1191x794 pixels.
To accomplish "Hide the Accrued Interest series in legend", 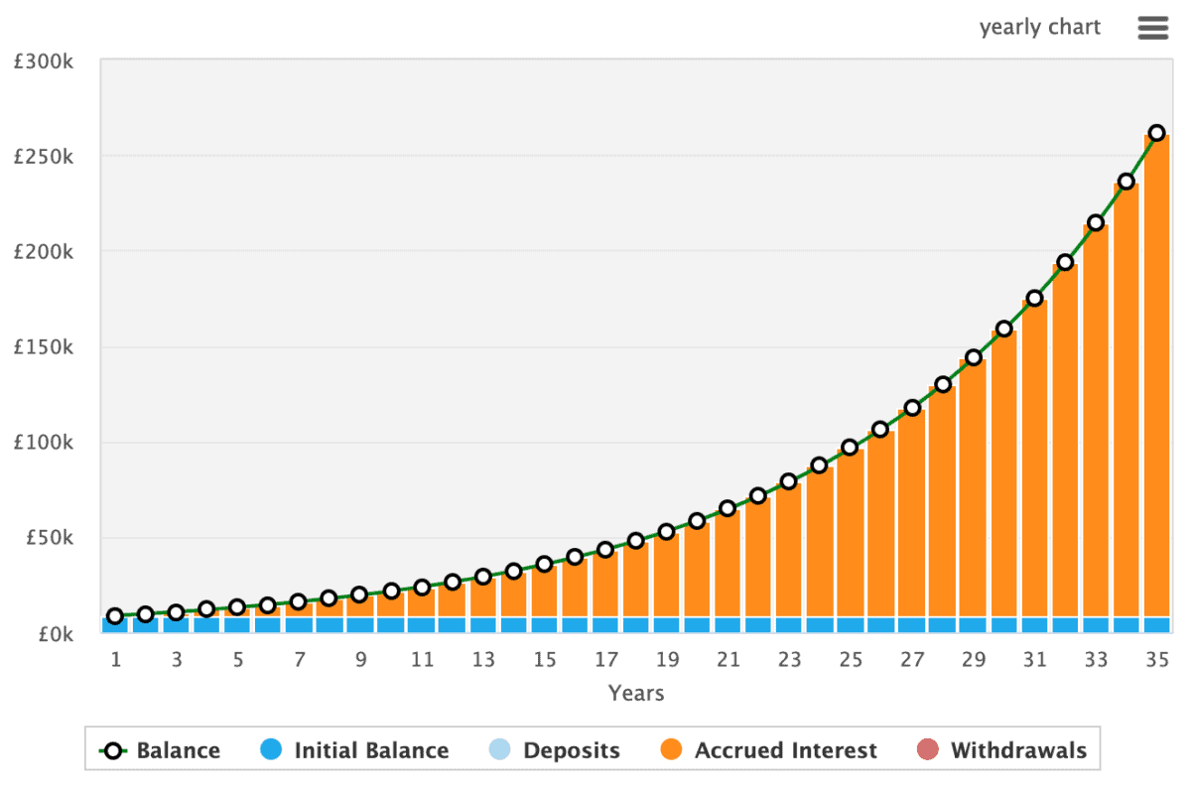I will coord(785,750).
